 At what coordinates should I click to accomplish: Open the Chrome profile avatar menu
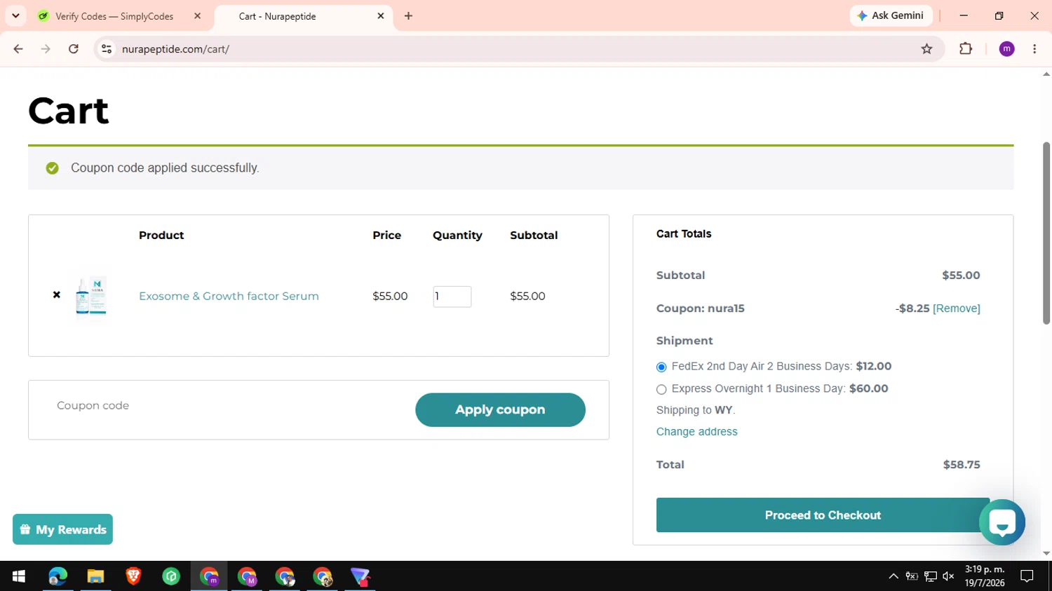1006,49
